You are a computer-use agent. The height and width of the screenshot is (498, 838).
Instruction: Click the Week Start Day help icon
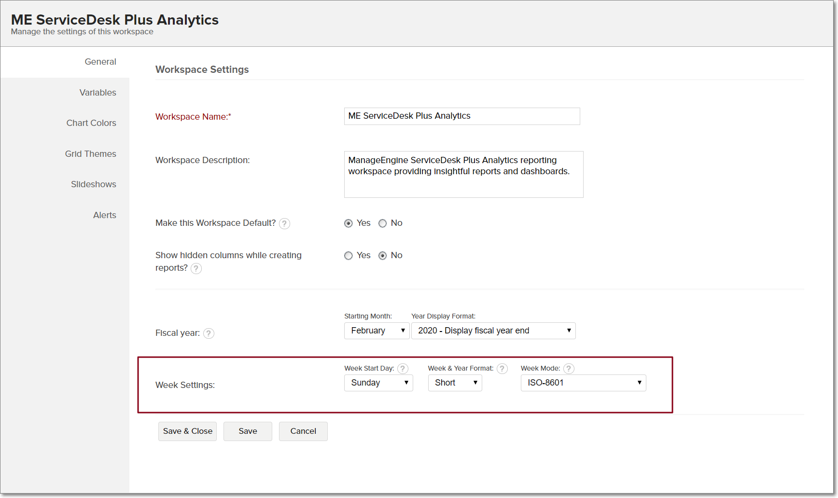click(x=403, y=369)
